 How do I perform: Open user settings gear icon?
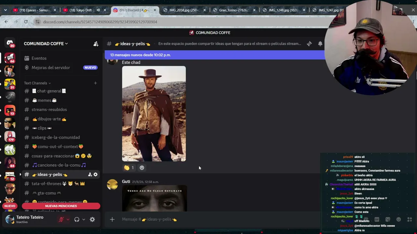pos(92,219)
